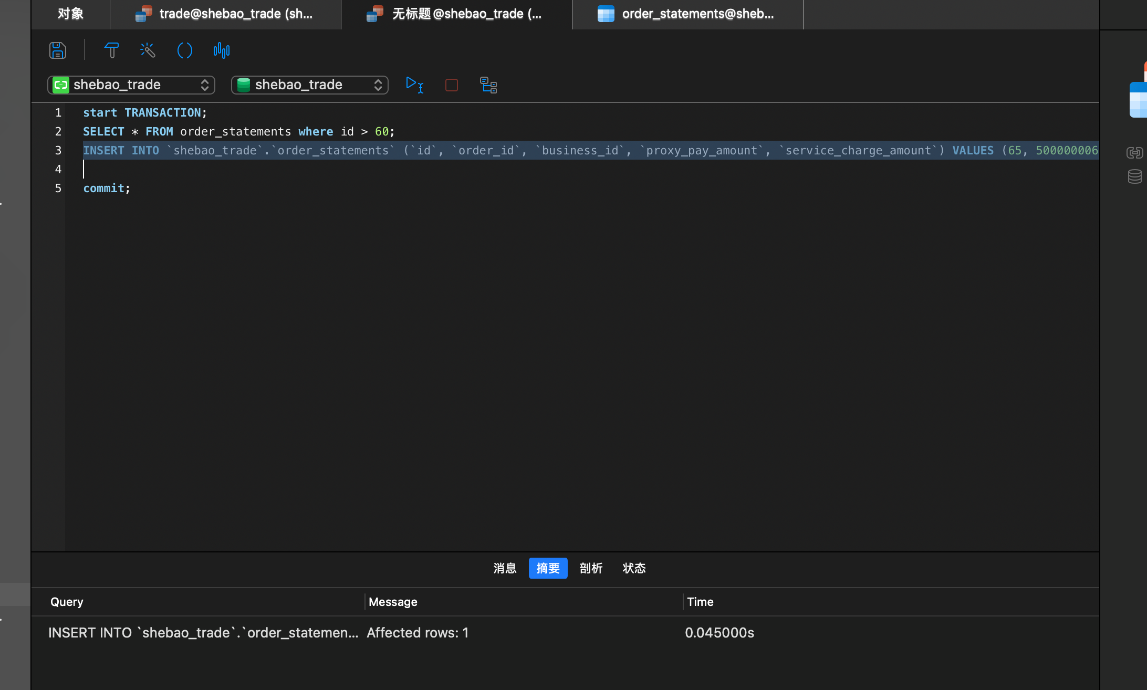Open the 状态 result tab
Viewport: 1147px width, 690px height.
634,568
